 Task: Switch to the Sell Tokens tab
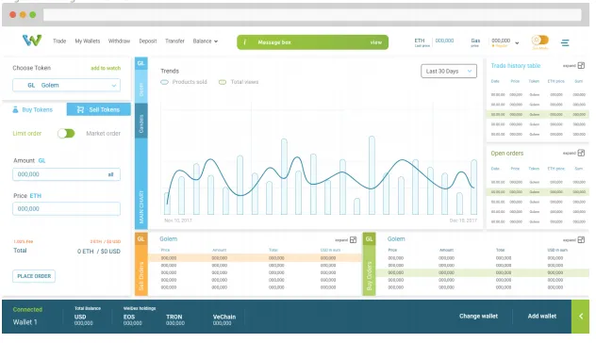pos(99,109)
